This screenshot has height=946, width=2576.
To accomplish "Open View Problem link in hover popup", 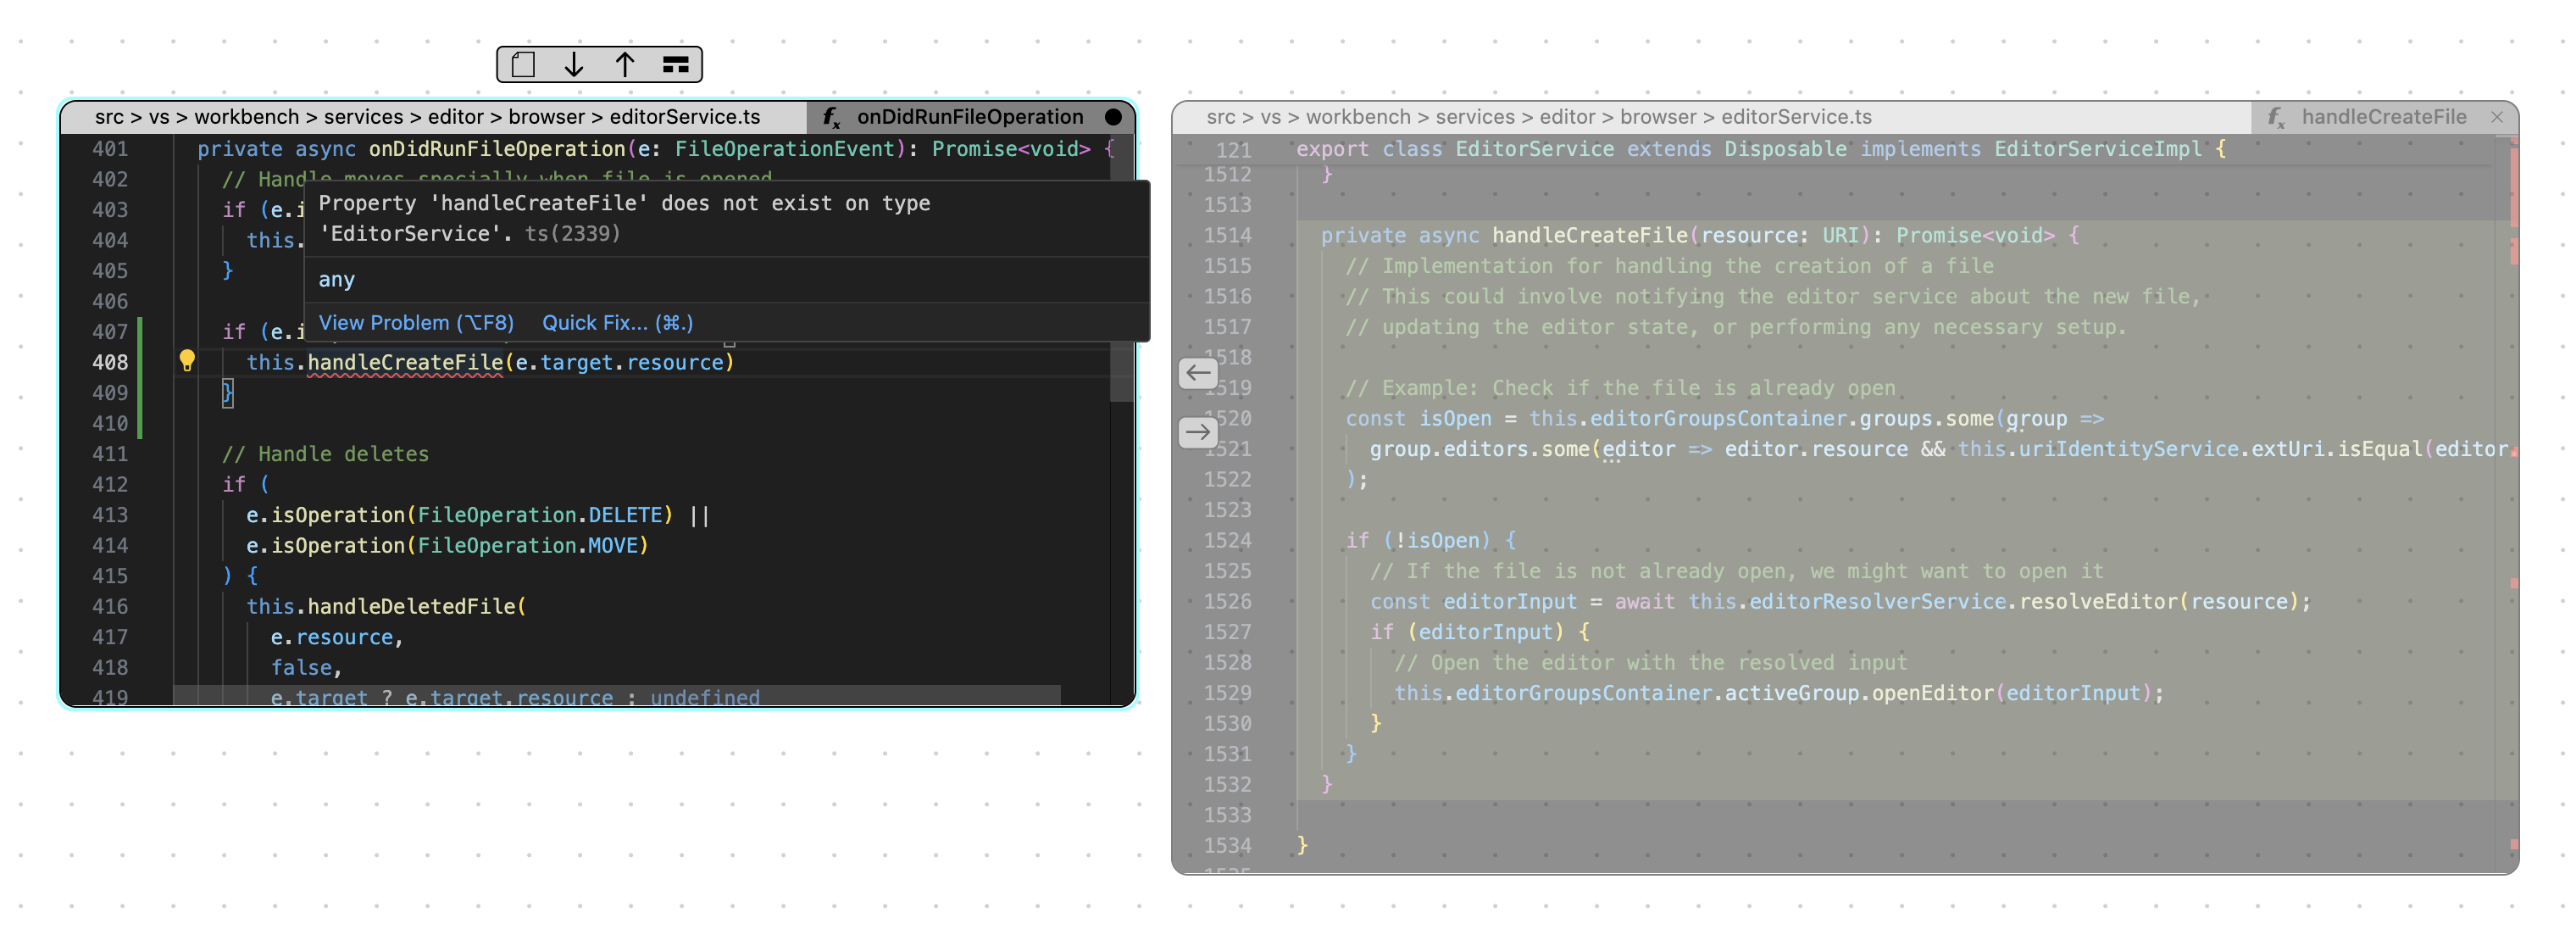I will pos(416,323).
